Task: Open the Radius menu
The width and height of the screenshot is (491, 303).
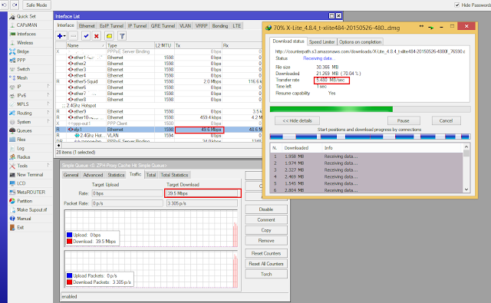Action: coord(24,156)
